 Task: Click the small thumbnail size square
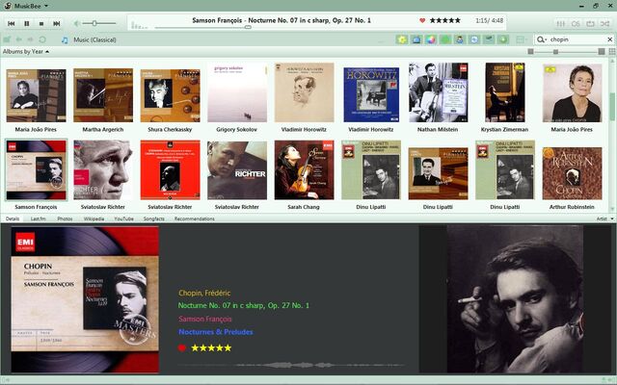530,51
